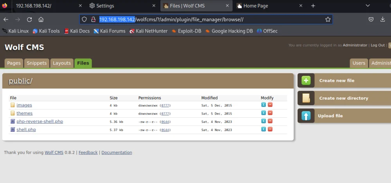Switch to the Home Page browser tab

click(x=270, y=6)
